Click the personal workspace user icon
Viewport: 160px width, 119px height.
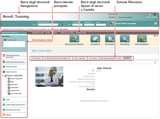(x=112, y=23)
